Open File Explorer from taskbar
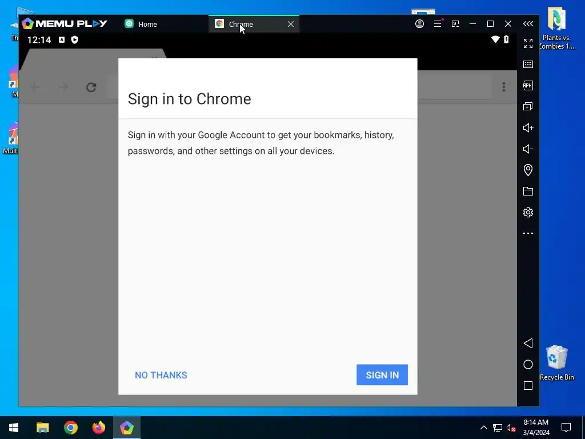The height and width of the screenshot is (439, 585). 42,428
